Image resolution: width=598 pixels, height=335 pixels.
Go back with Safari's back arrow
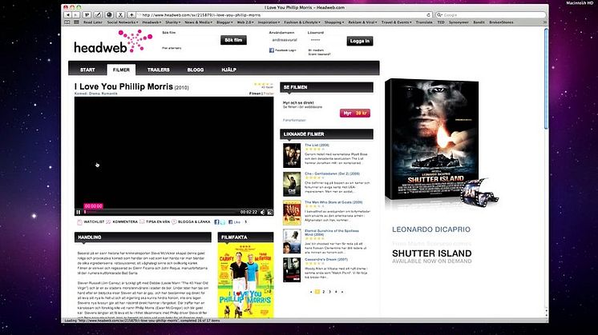click(x=68, y=15)
